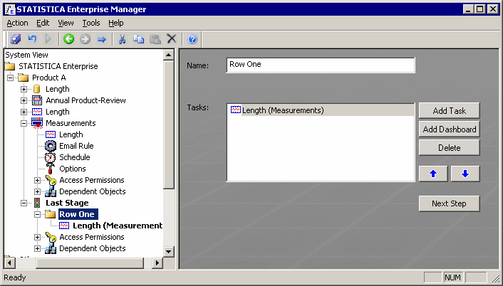The image size is (503, 286).
Task: Click the Schedule clock icon
Action: pos(51,157)
